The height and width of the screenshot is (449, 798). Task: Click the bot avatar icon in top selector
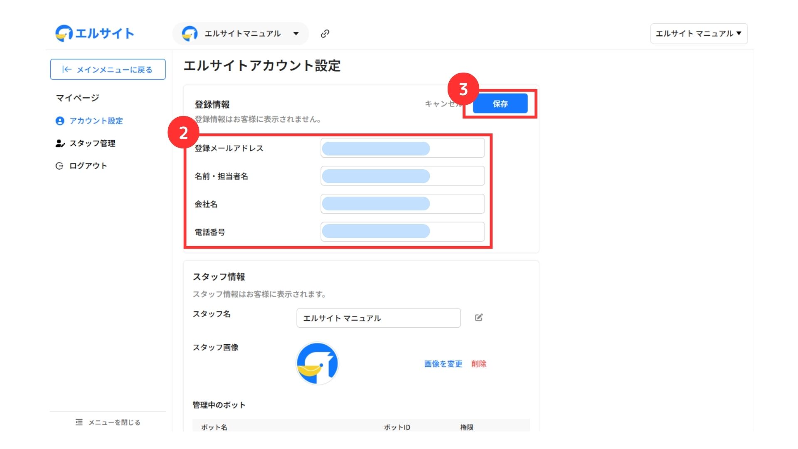pyautogui.click(x=190, y=34)
